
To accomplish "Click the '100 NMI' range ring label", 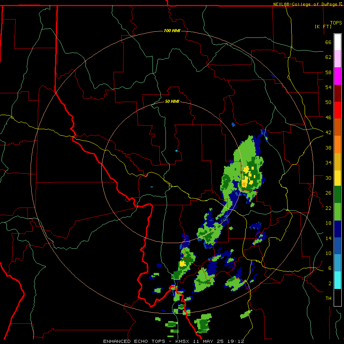I will pos(172,31).
